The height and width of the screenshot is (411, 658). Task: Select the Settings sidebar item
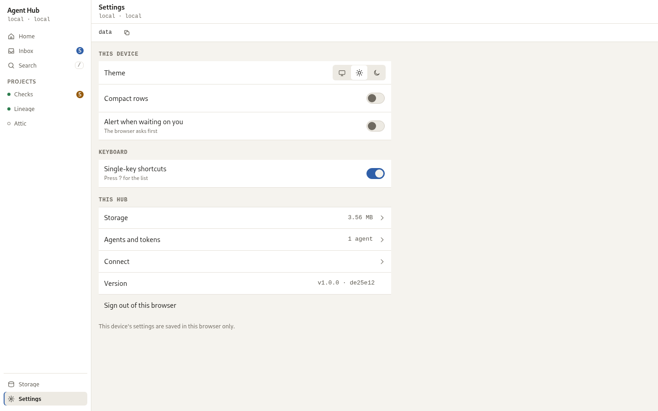click(45, 399)
